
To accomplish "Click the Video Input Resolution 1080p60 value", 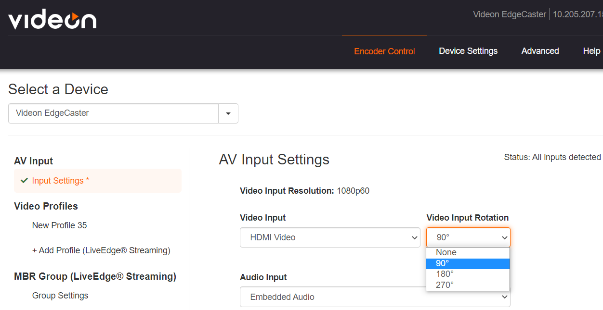I will 353,191.
